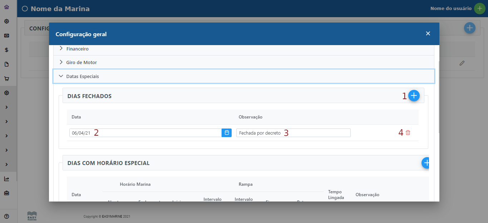Click the circle icon beside Nome da Marina
Viewport: 488px width, 223px height.
[x=25, y=9]
